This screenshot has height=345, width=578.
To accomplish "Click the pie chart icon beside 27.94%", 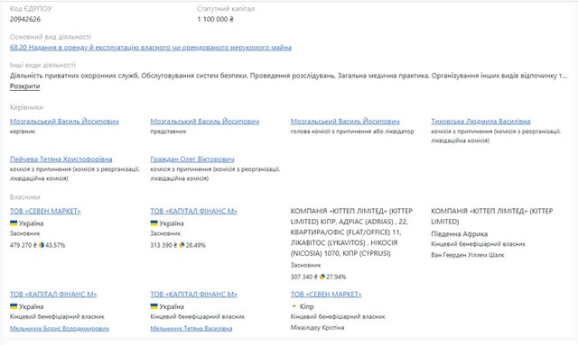I will (322, 277).
